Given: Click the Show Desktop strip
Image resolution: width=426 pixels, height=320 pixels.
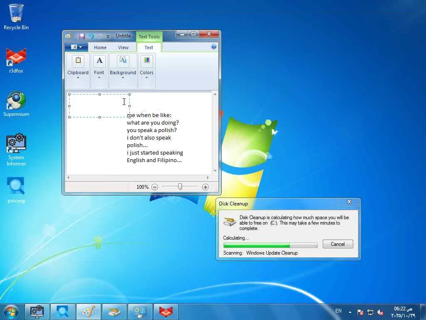Looking at the screenshot, I should pos(424,312).
